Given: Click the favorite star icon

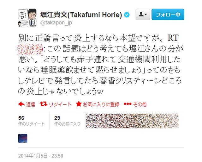Looking at the screenshot, I should [x=79, y=104].
